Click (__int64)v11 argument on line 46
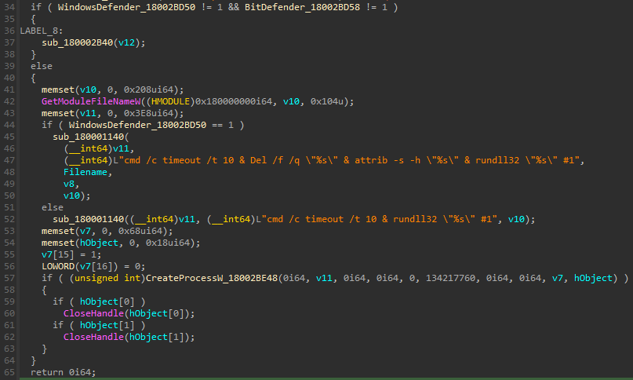633x380 pixels. 96,148
